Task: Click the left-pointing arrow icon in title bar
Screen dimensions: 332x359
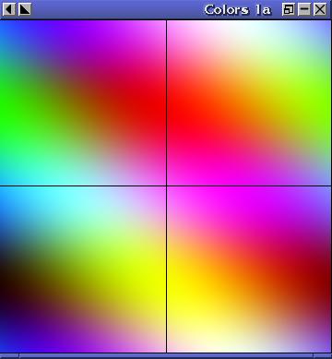Action: click(8, 9)
